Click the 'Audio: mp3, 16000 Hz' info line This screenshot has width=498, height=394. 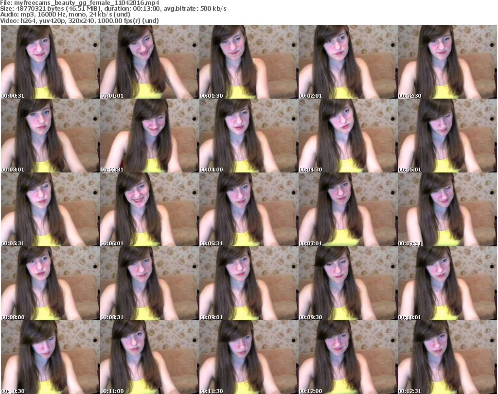tap(65, 15)
